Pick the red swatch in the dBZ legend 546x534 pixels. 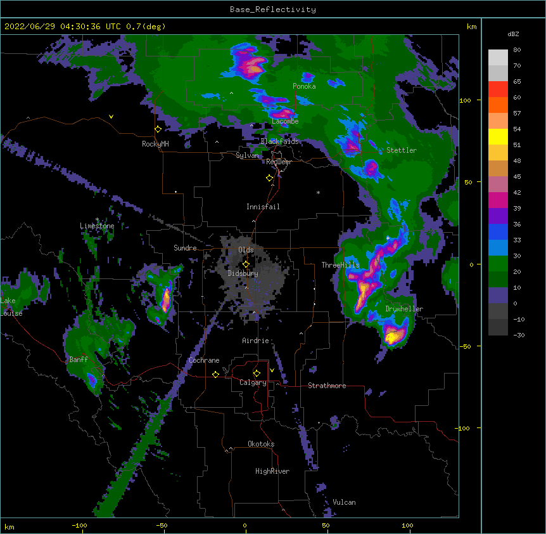tap(498, 89)
